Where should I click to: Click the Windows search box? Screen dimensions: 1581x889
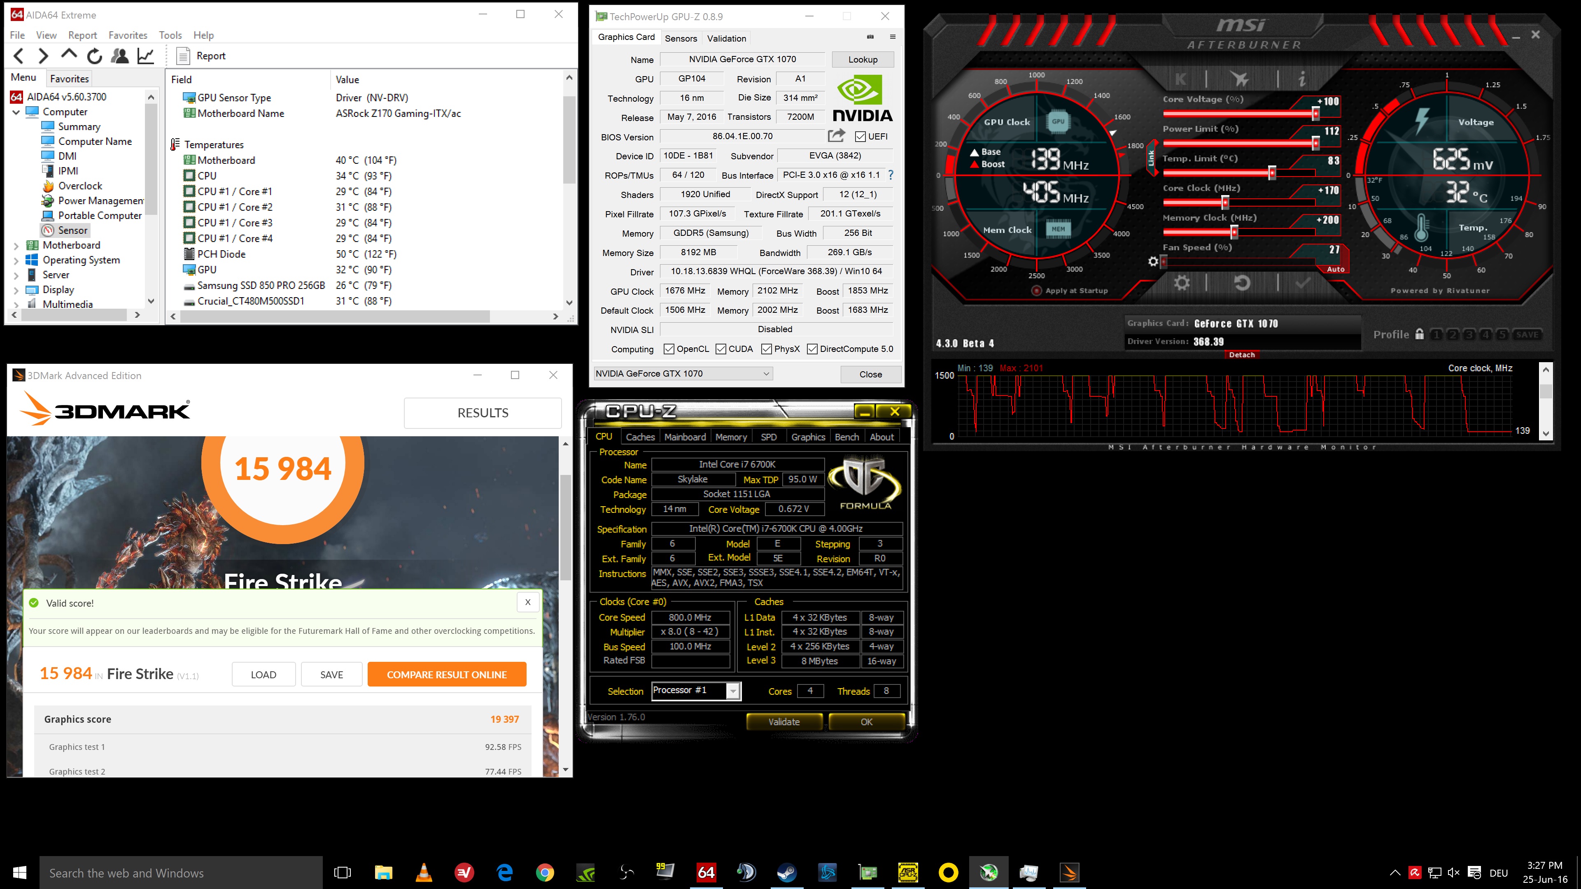coord(181,873)
